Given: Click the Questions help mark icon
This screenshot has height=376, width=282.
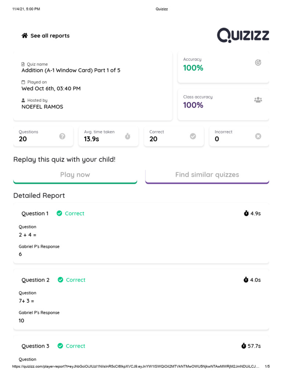Looking at the screenshot, I should click(62, 136).
